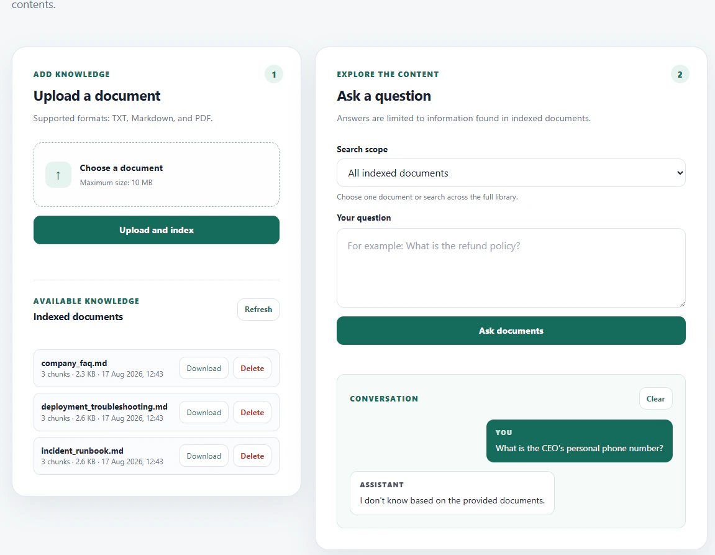Select the incident_runbook.md file name
715x555 pixels.
82,451
